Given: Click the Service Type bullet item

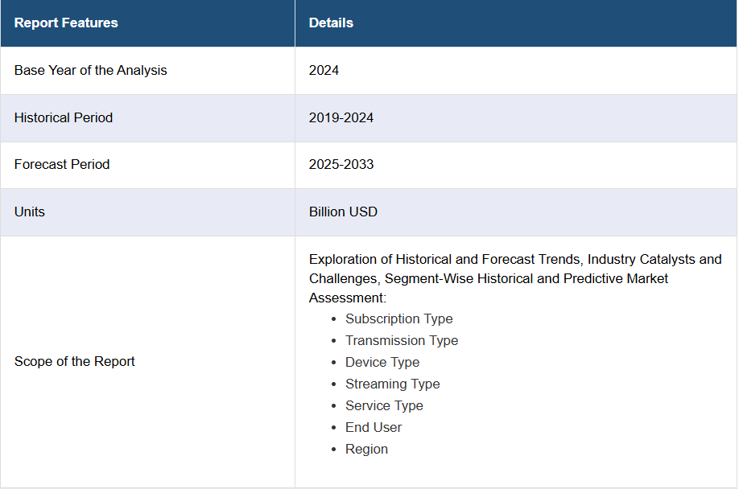Looking at the screenshot, I should coord(384,405).
